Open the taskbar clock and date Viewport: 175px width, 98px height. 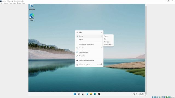tap(141, 94)
